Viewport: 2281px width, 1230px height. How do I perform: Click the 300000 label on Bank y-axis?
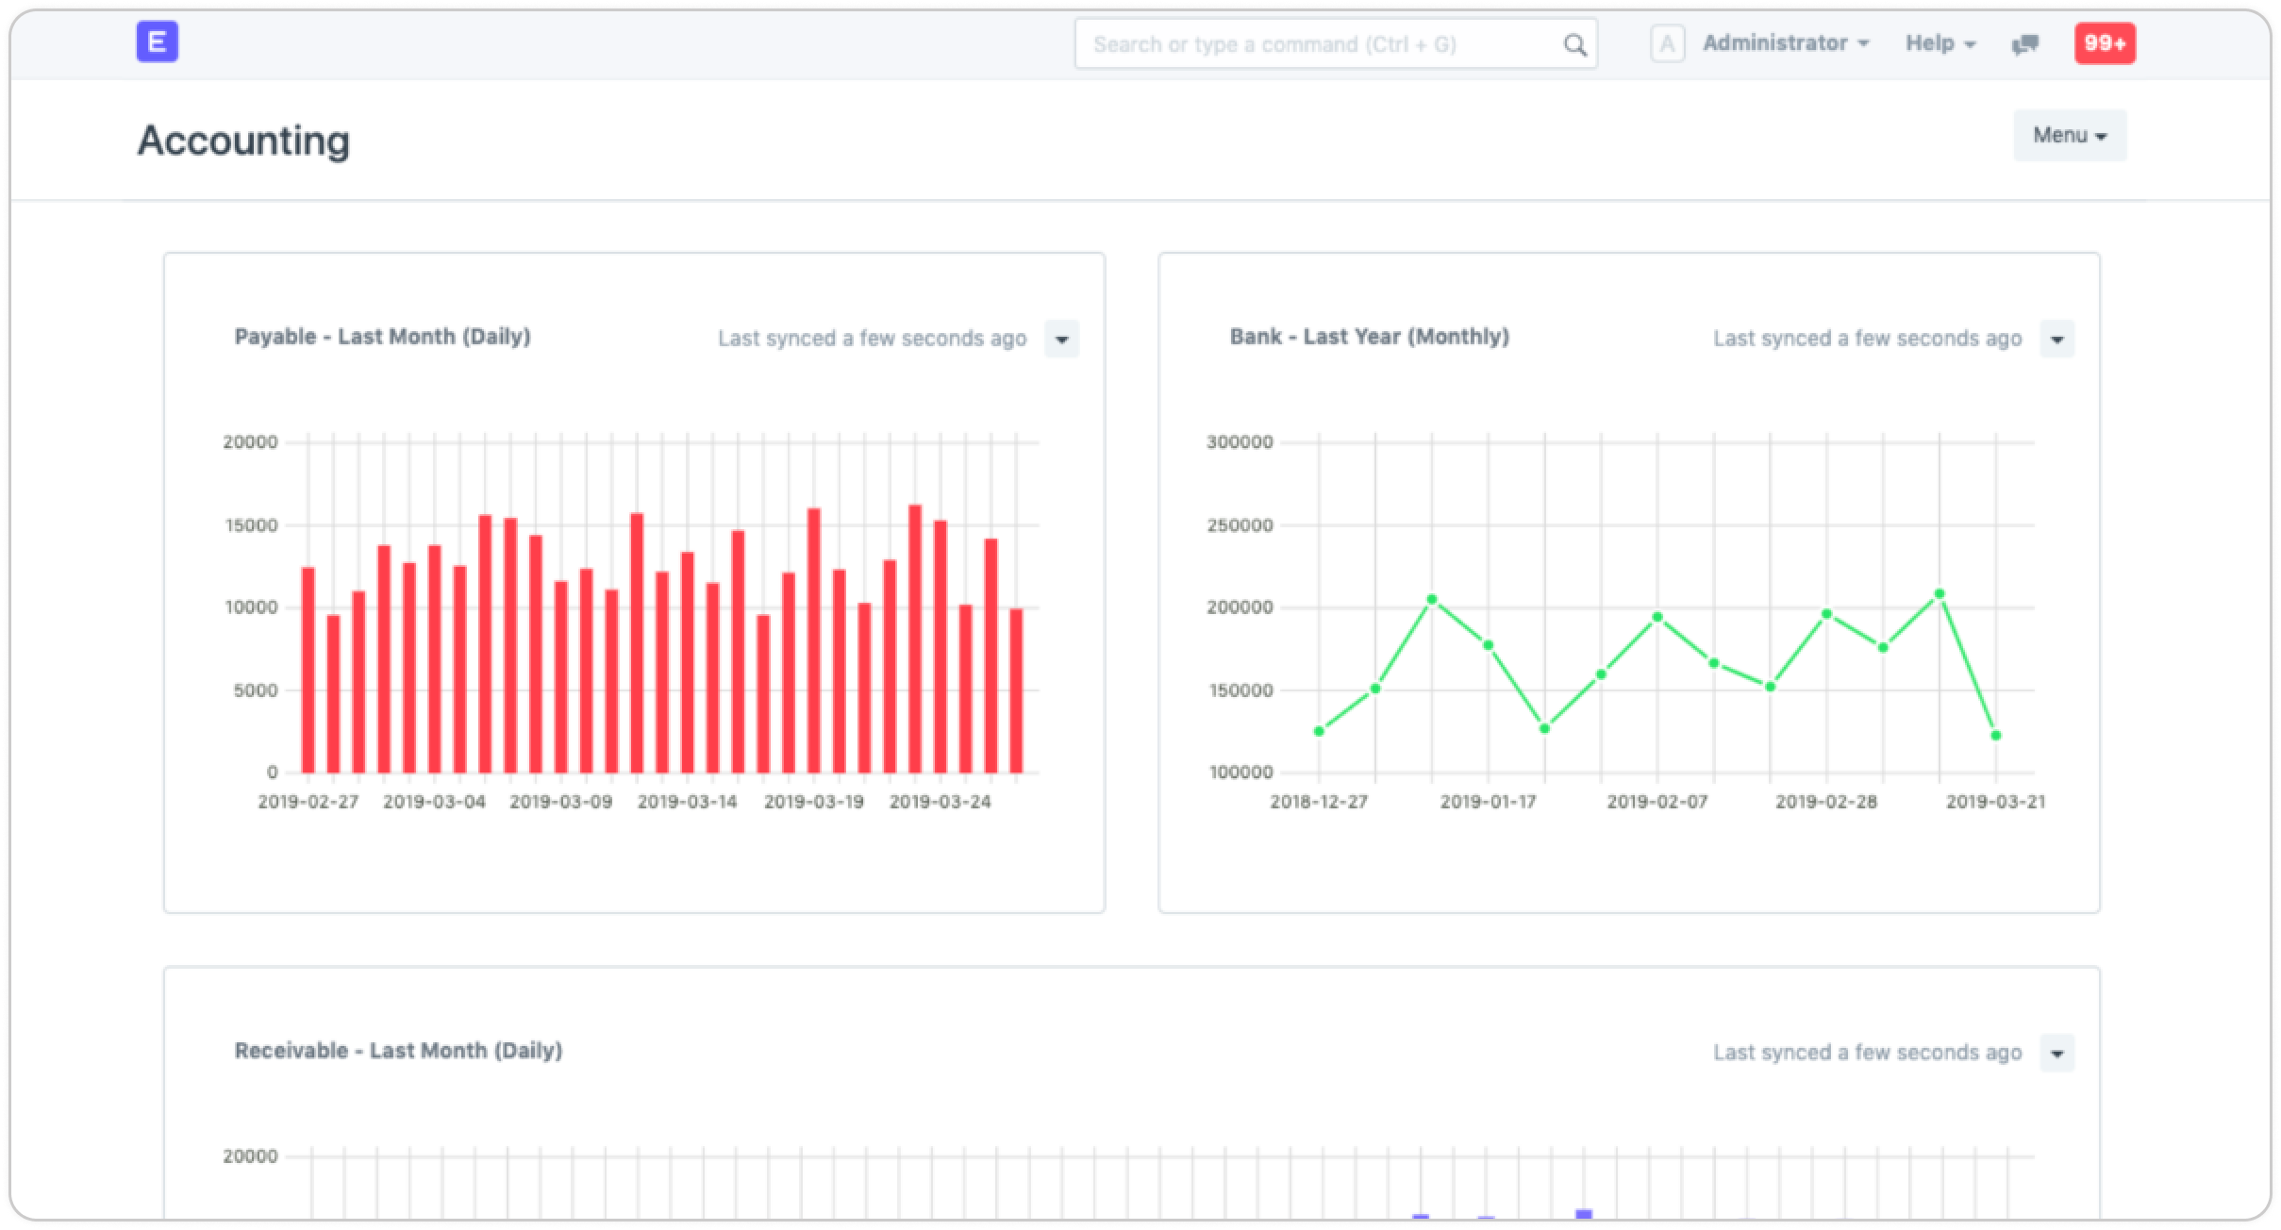pos(1240,442)
